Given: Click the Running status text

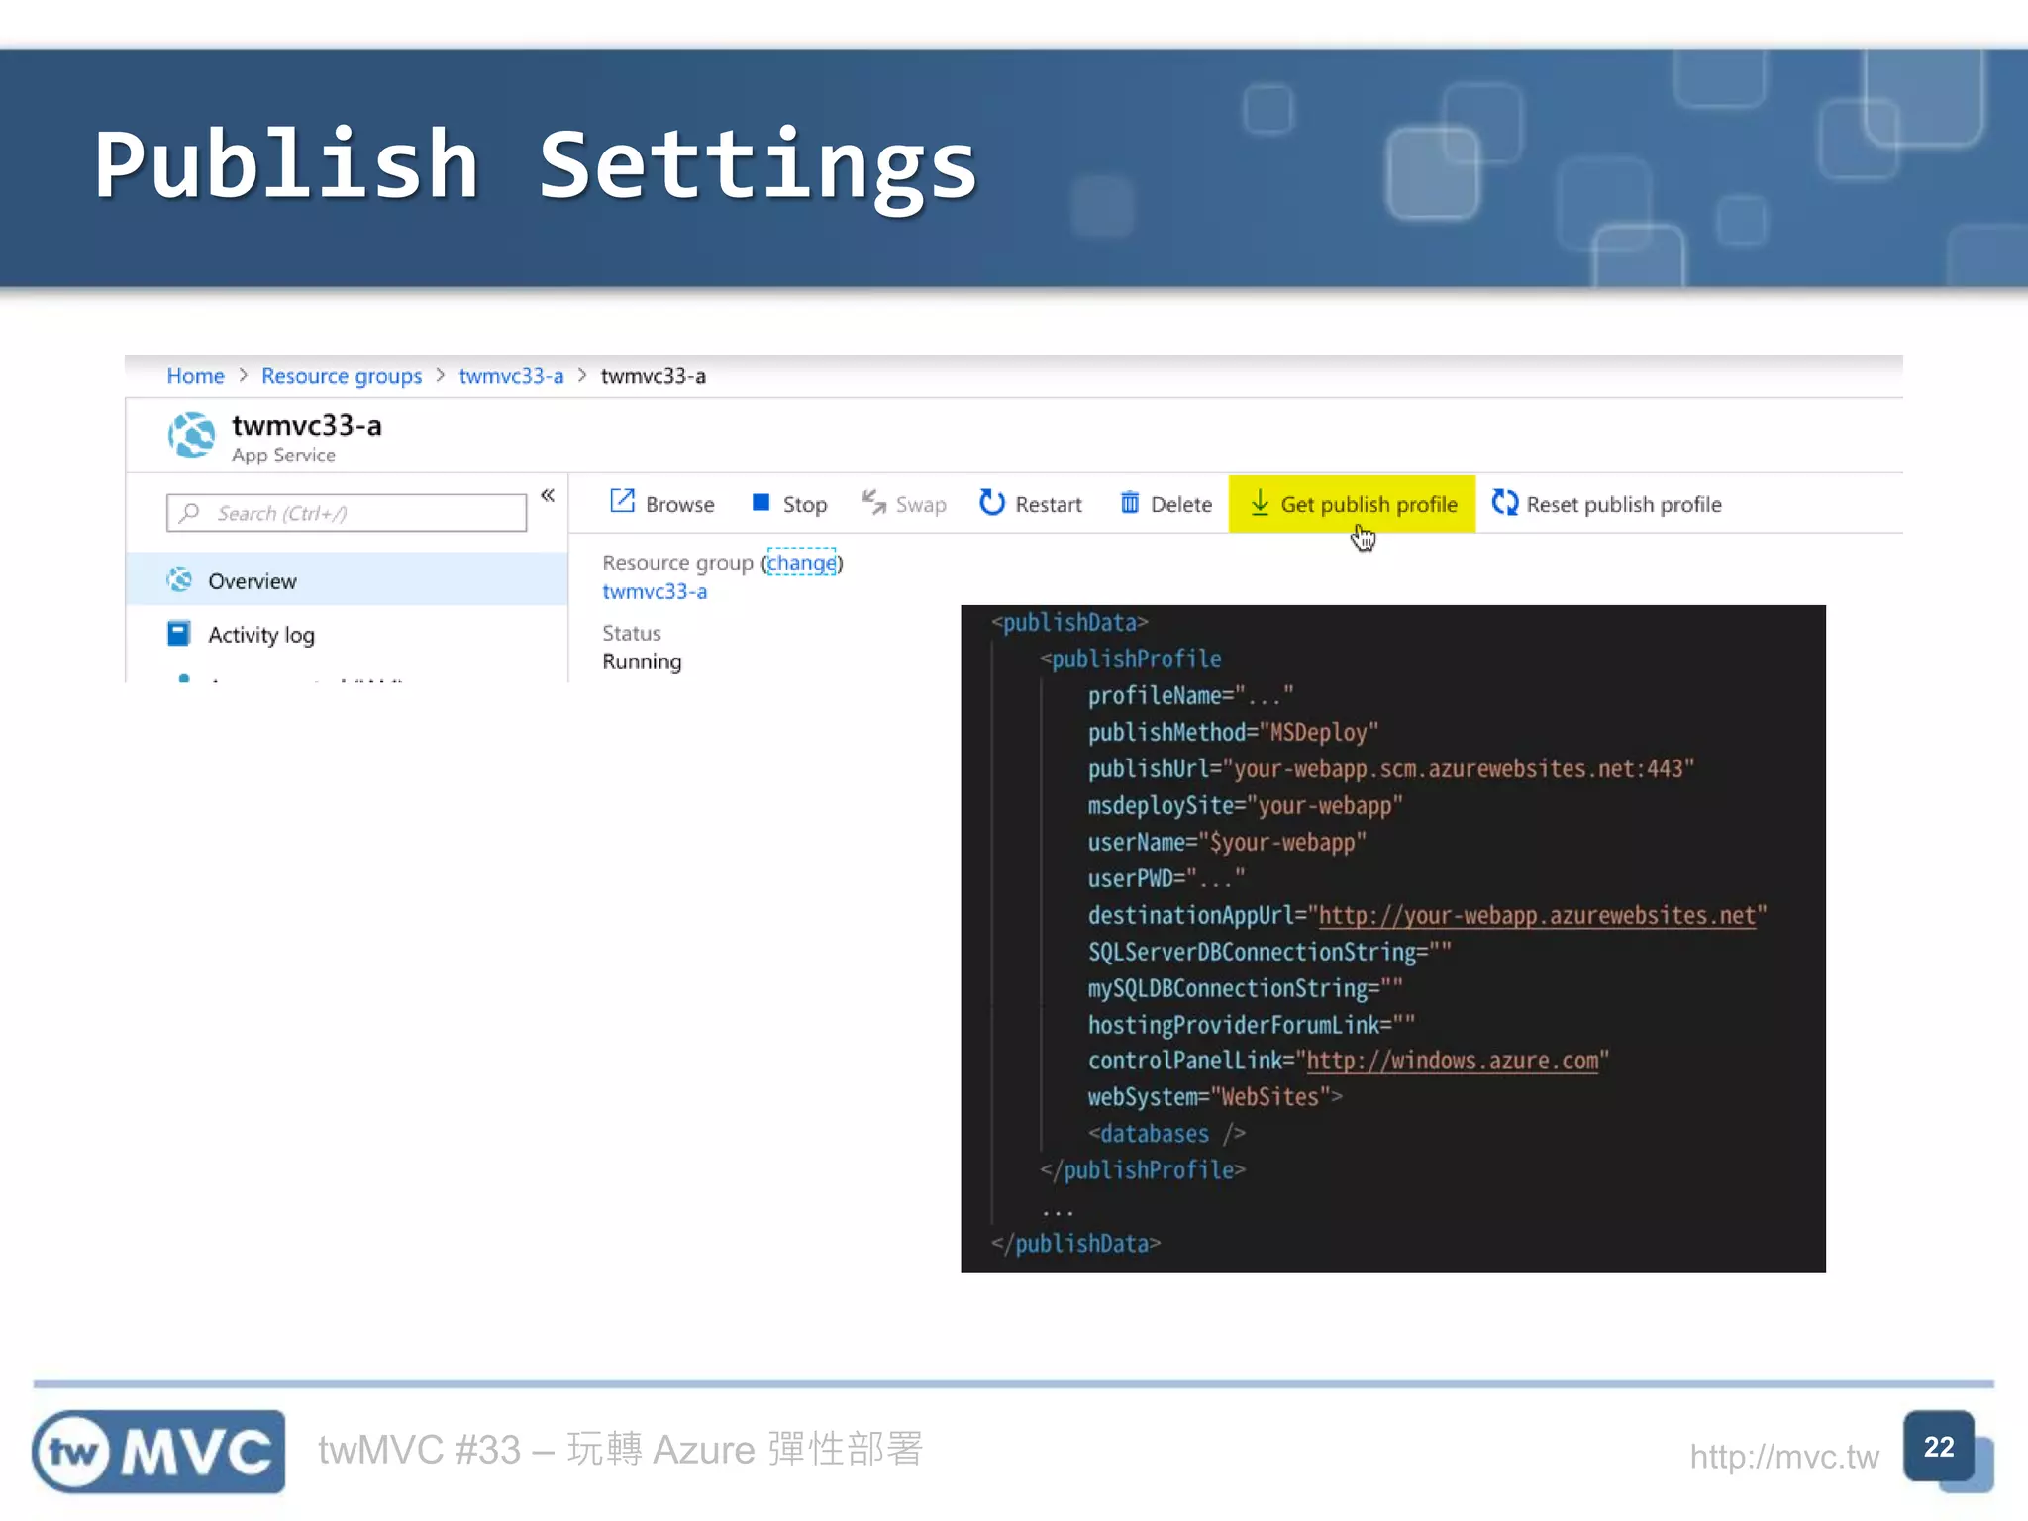Looking at the screenshot, I should click(642, 661).
